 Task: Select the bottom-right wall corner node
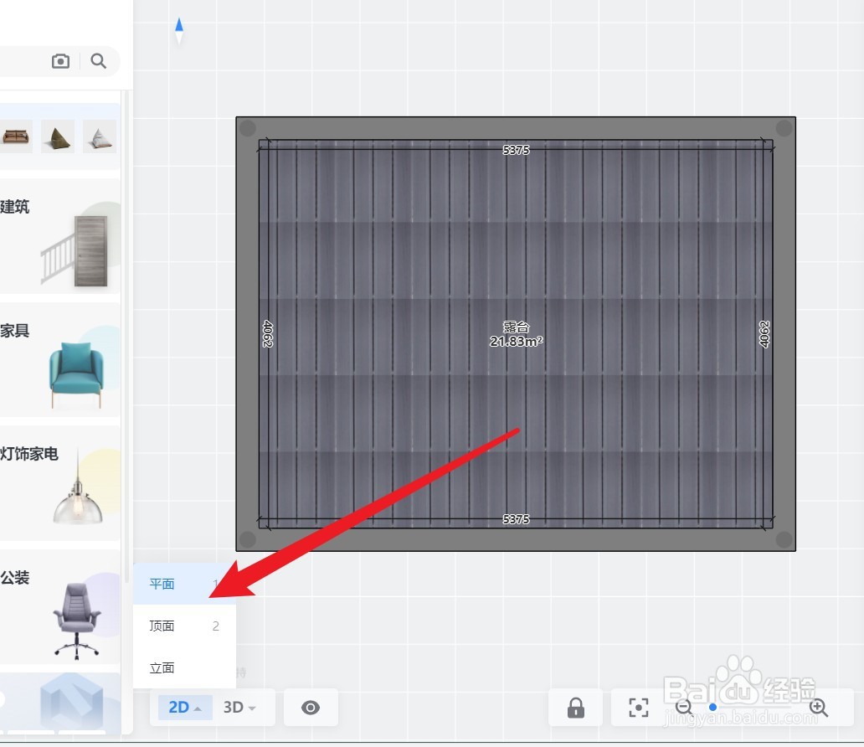[x=784, y=539]
